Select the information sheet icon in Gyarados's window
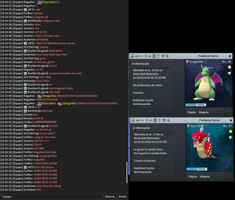The width and height of the screenshot is (235, 200). pos(155,120)
